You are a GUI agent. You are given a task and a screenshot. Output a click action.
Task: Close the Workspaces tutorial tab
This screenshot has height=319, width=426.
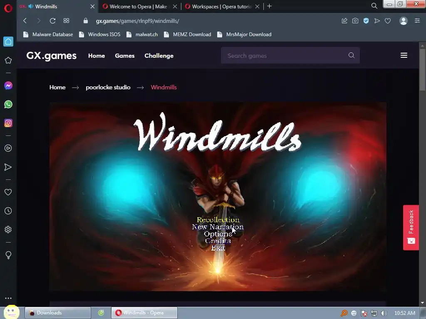click(x=257, y=6)
